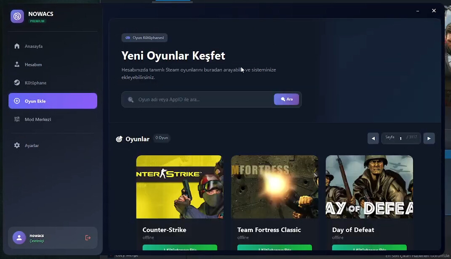Select the Oyun Ekle menu item
This screenshot has height=259, width=451.
click(53, 101)
